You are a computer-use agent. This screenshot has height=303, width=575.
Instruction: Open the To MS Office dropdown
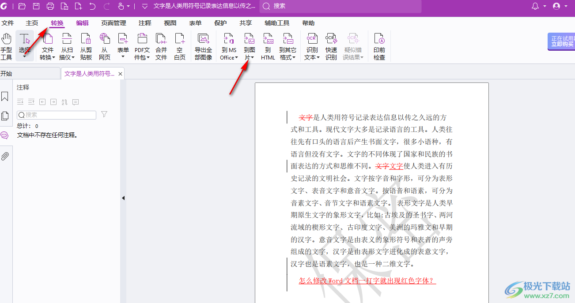tap(229, 46)
